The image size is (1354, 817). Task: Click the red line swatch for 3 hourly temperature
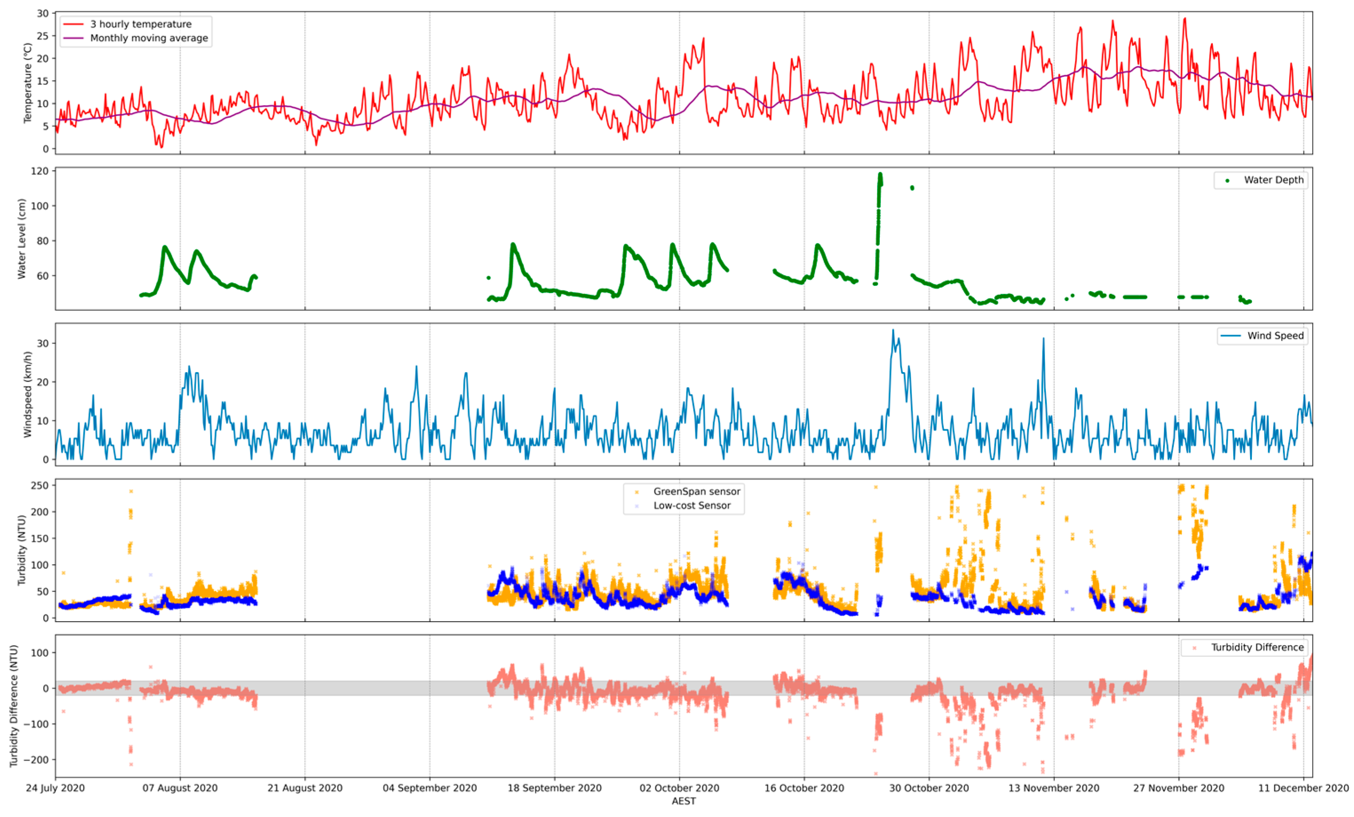tap(74, 24)
